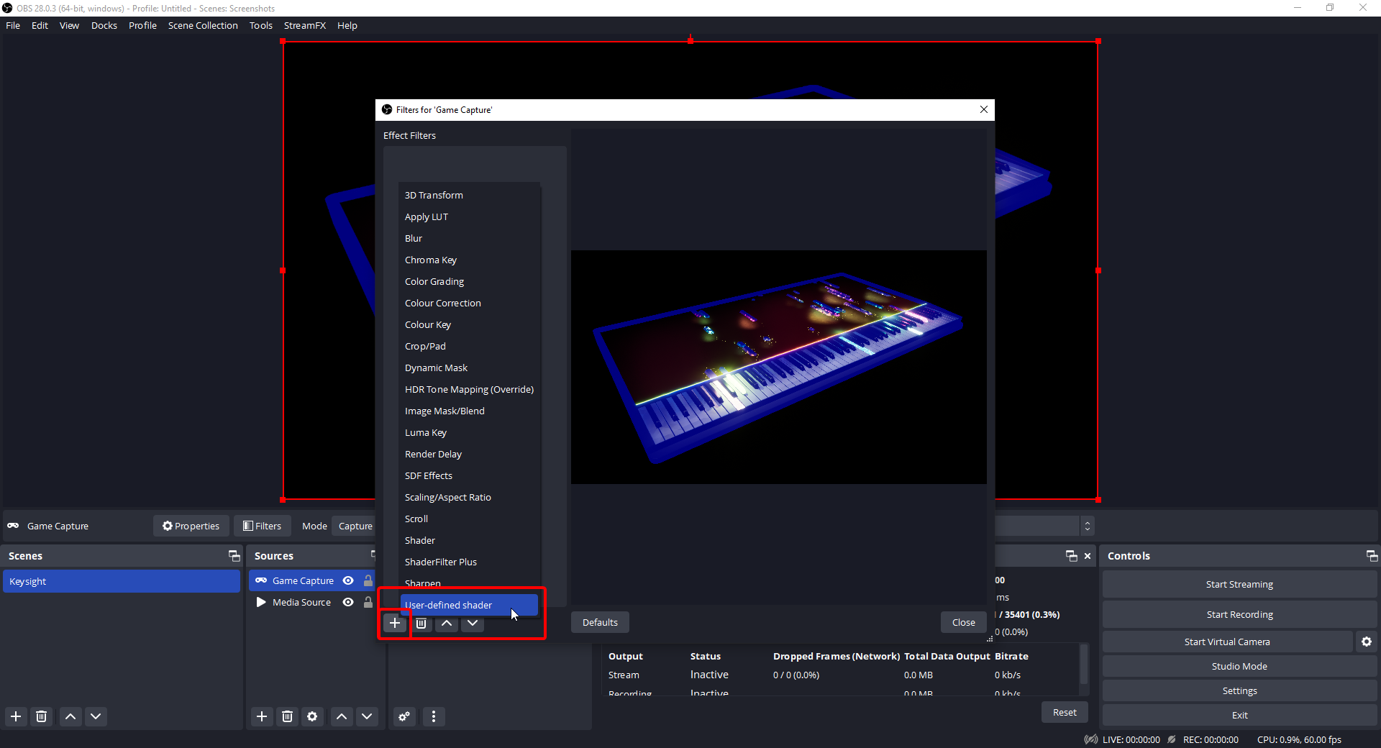Move filter down in Filters dialog
The image size is (1381, 748).
tap(473, 623)
